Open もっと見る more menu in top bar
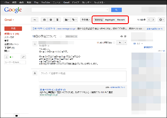The width and height of the screenshot is (167, 118). click(x=100, y=2)
